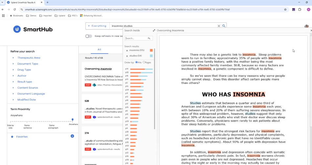Click the source icon of result 528
Viewport: 312px width, 165px height.
click(94, 117)
